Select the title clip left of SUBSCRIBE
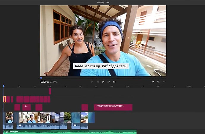This screenshot has height=134, width=205. click(x=85, y=107)
